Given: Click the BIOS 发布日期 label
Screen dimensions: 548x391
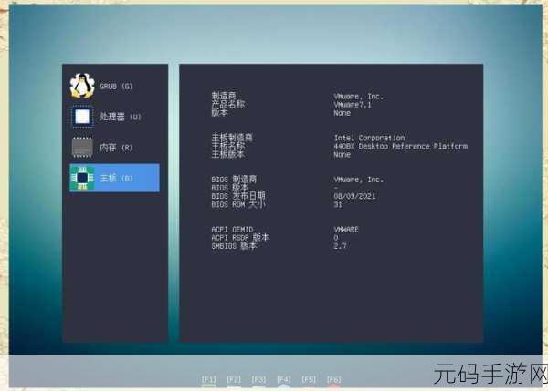Looking at the screenshot, I should click(238, 196).
